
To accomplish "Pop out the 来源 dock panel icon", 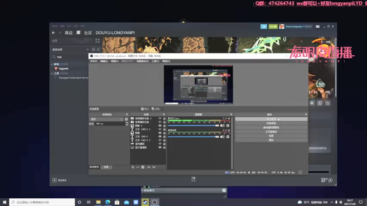I will click(x=164, y=114).
